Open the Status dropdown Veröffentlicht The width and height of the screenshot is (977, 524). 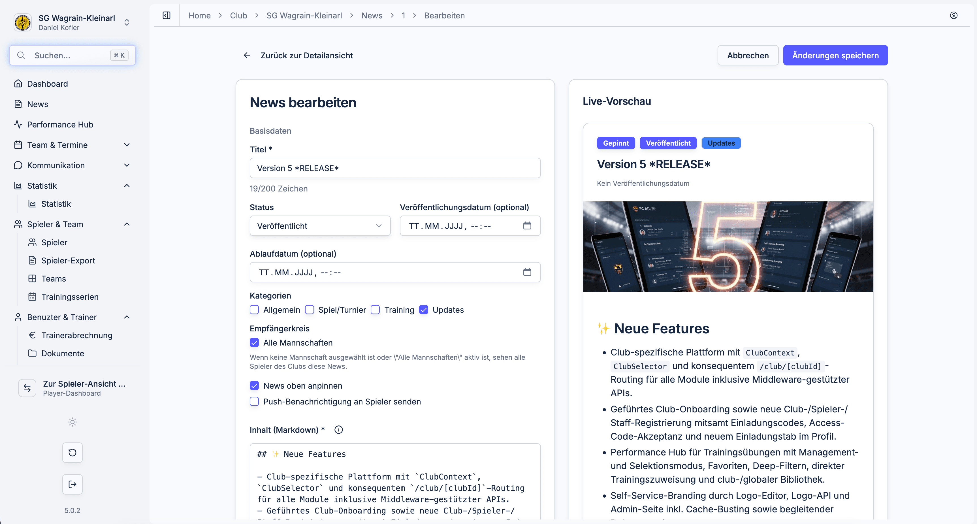[320, 226]
